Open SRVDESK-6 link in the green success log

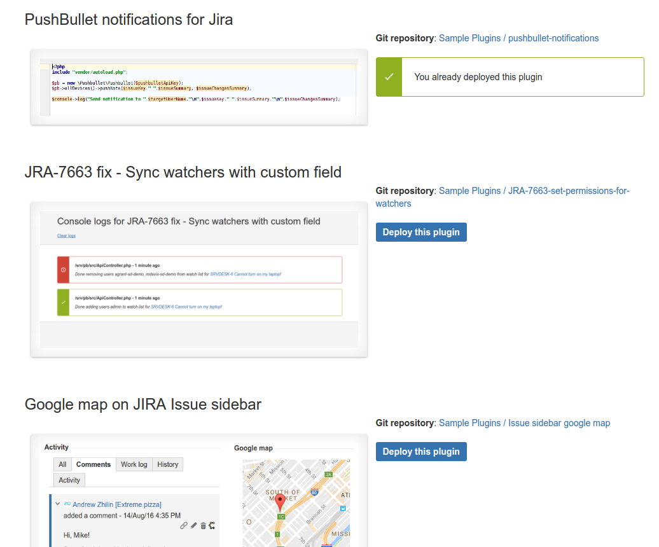coord(186,307)
